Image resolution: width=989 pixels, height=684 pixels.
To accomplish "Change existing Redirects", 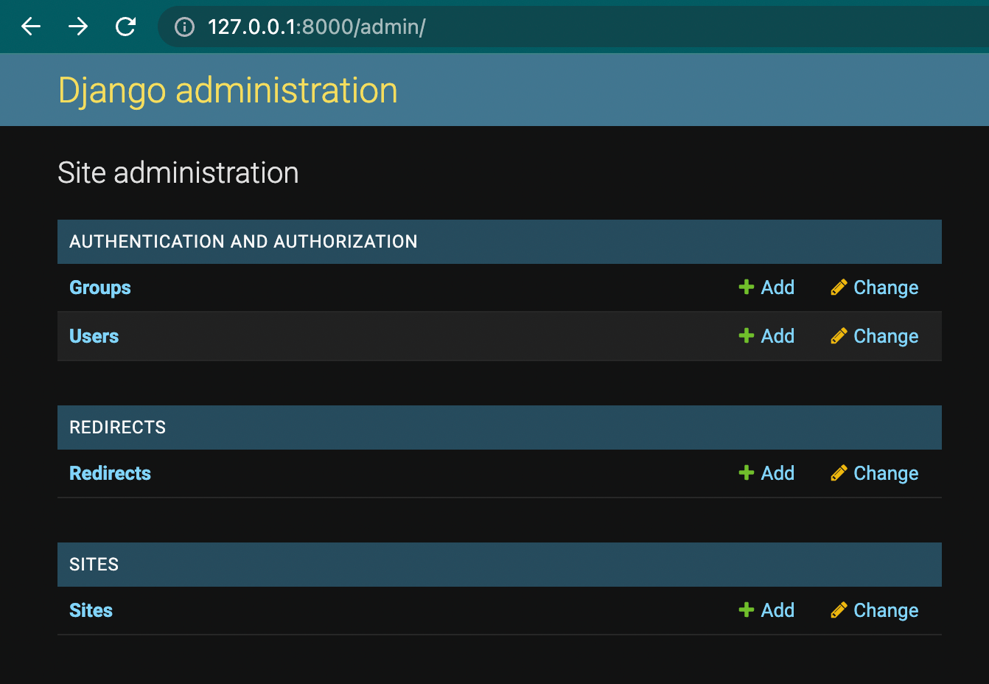I will point(886,473).
